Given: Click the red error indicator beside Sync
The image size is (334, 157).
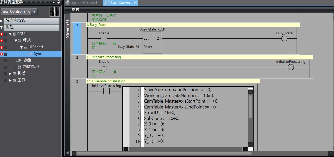Looking at the screenshot, I should 2,54.
